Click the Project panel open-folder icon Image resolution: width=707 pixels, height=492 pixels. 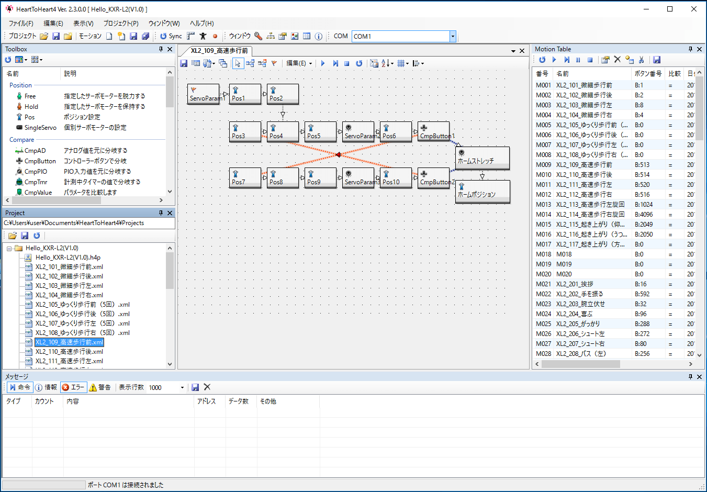pyautogui.click(x=13, y=236)
